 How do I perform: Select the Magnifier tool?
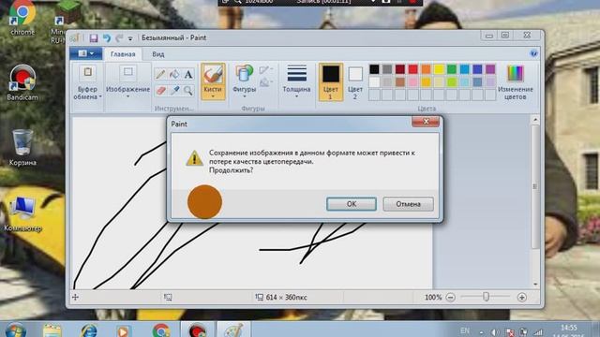(x=187, y=91)
